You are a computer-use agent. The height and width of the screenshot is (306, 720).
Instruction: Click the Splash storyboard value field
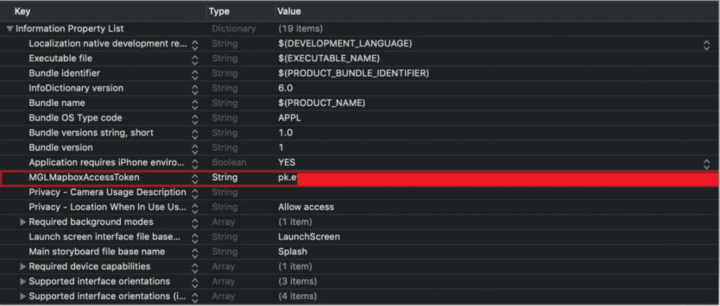pyautogui.click(x=292, y=251)
